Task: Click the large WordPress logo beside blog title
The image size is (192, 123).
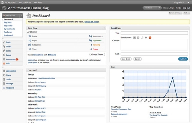Action: coord(4,8)
